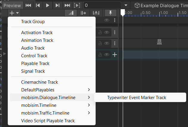Open the Add track plus dropdown
Image resolution: width=188 pixels, height=127 pixels.
click(14, 13)
